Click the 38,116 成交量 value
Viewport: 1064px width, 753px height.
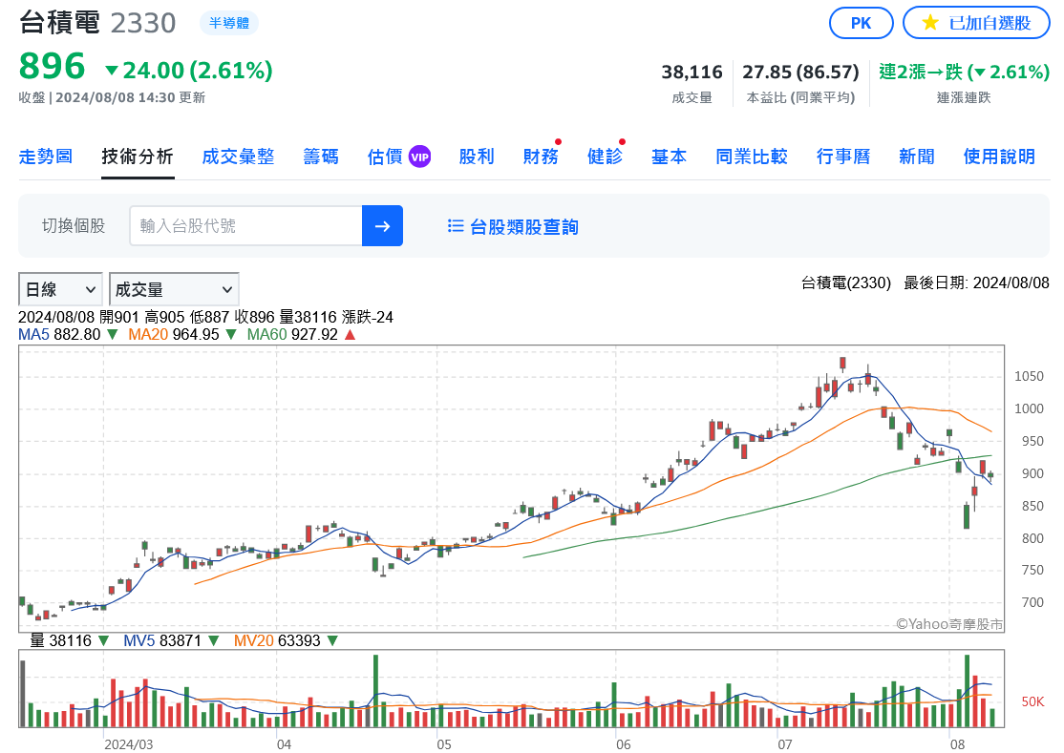pos(692,72)
